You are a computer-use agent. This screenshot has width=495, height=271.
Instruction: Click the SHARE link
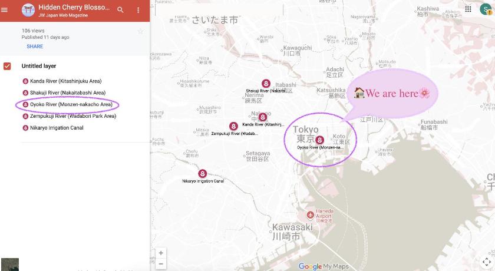tap(35, 47)
